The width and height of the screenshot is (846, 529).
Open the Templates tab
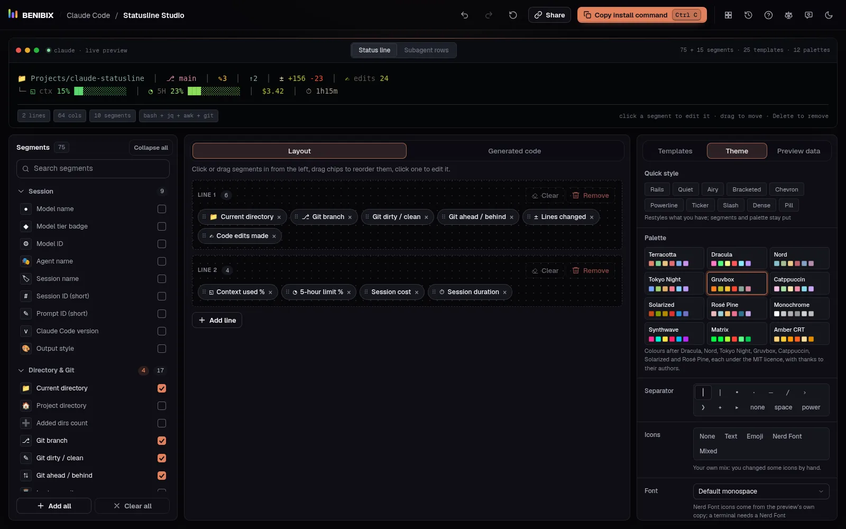click(x=675, y=151)
